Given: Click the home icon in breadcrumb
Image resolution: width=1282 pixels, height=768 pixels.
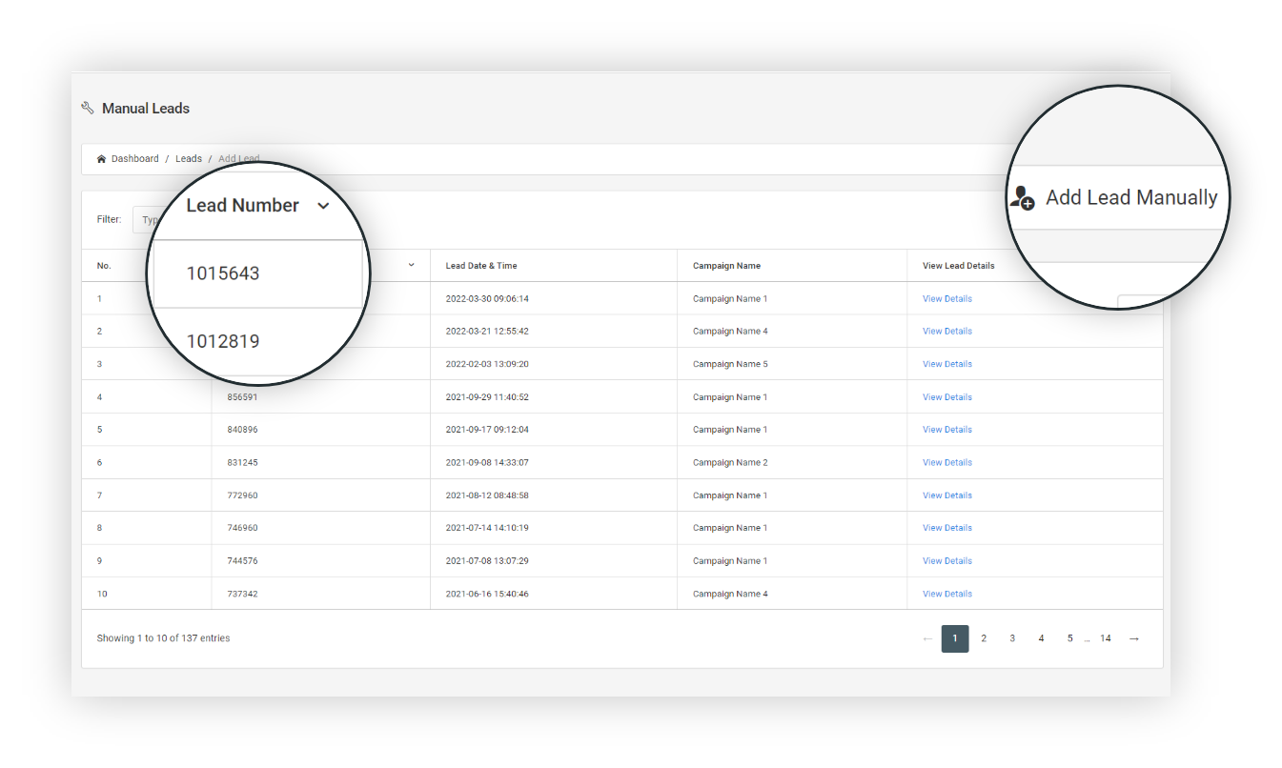Looking at the screenshot, I should 101,159.
